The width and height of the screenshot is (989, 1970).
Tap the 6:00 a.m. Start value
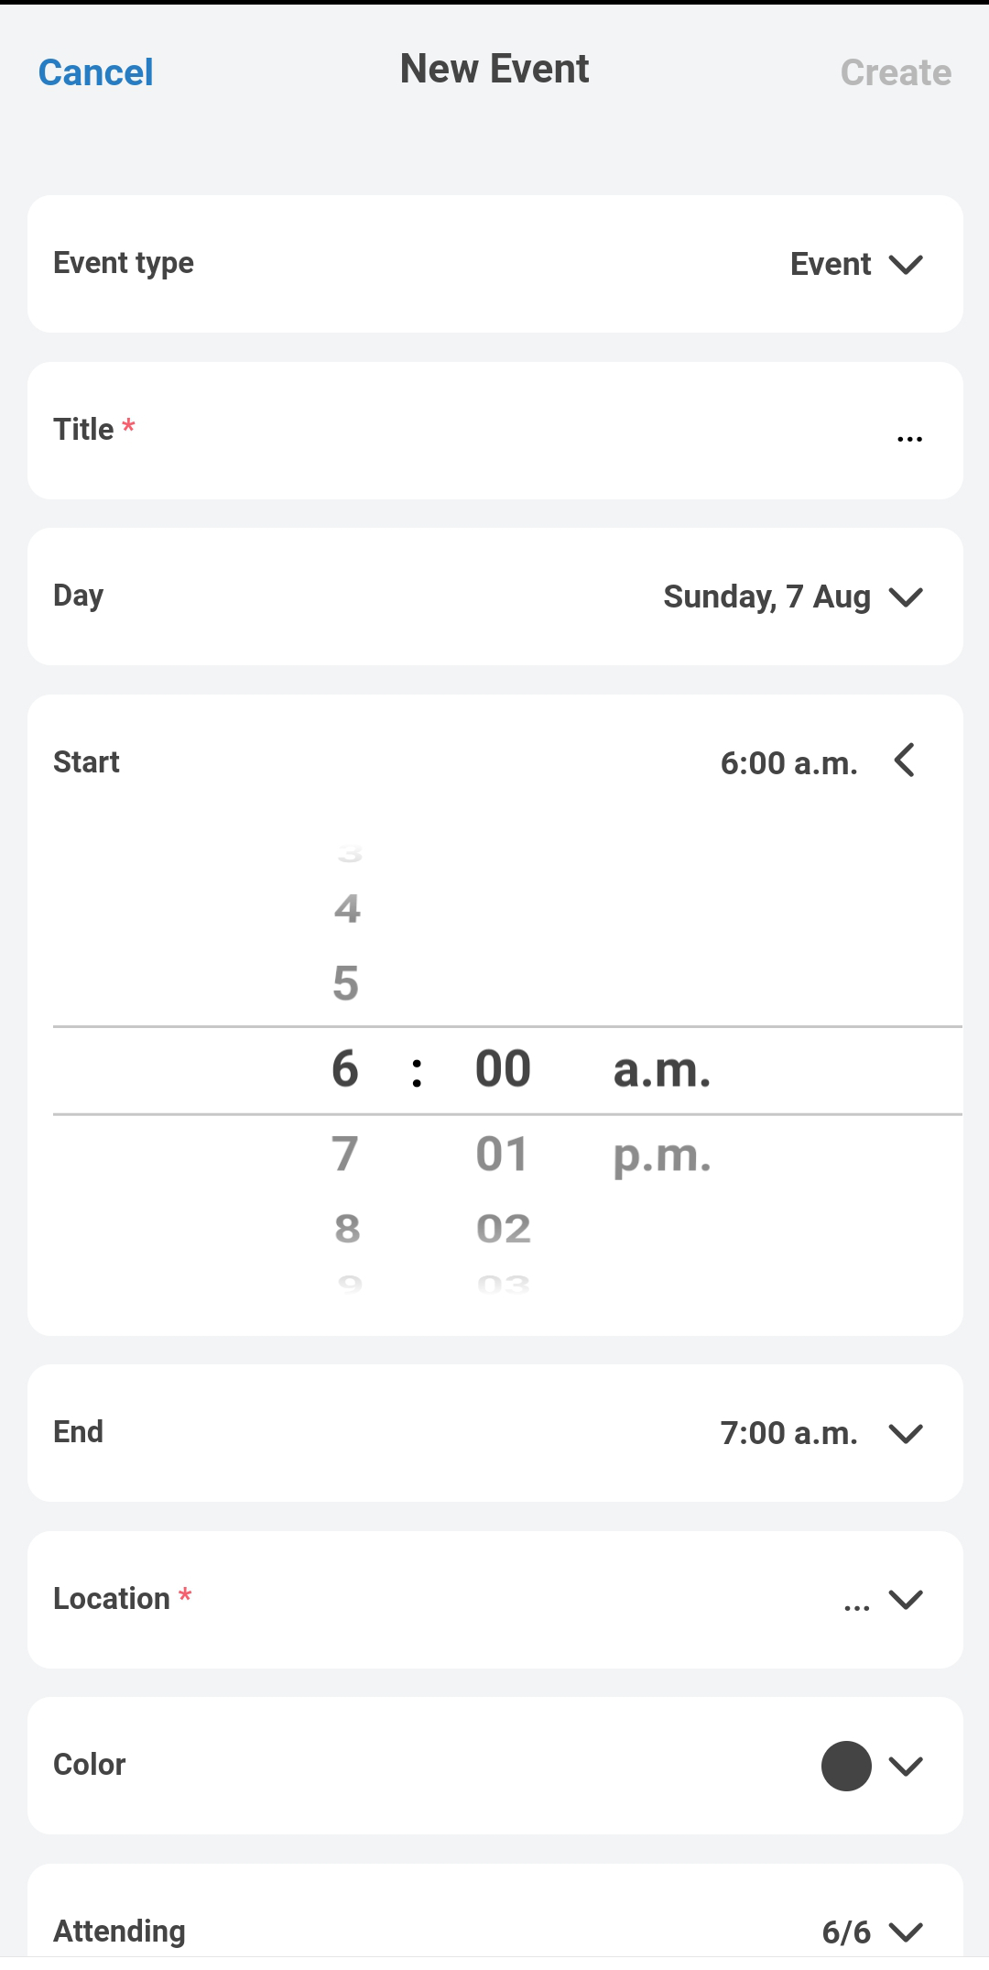(x=788, y=762)
